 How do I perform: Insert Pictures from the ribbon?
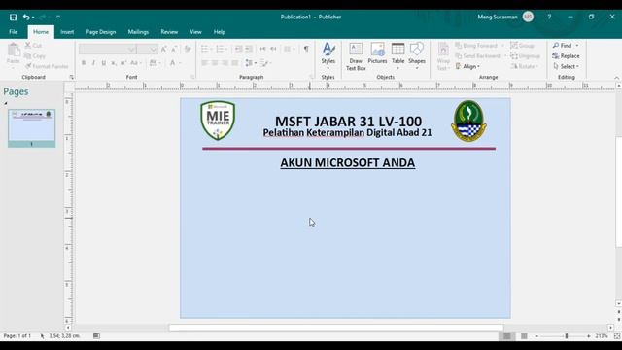(377, 52)
